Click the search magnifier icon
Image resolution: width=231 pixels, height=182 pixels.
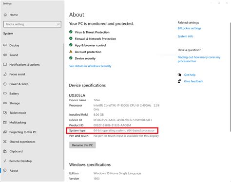(58, 24)
